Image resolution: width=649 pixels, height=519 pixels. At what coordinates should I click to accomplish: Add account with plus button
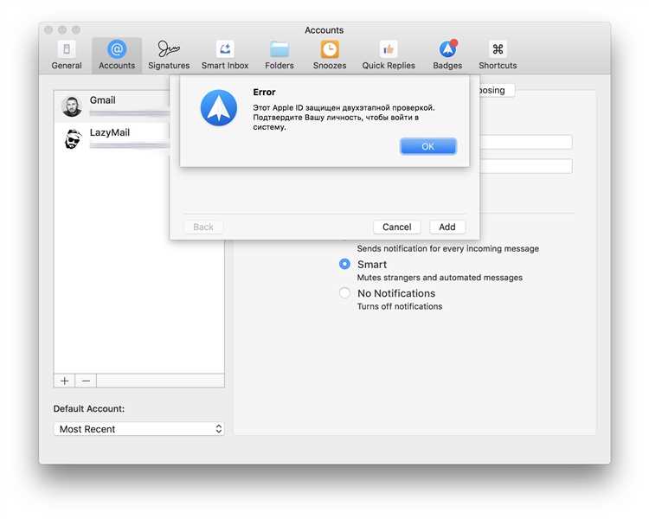pos(65,381)
